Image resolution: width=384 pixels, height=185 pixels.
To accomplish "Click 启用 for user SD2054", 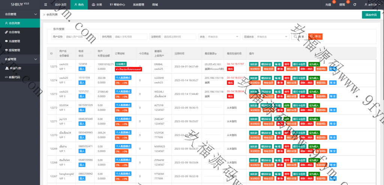I will (x=287, y=105).
